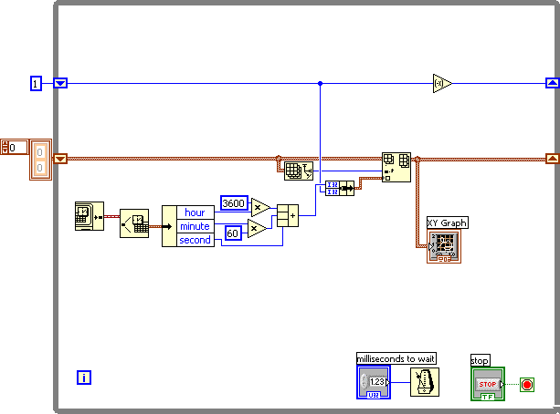Viewport: 560px width, 414px height.
Task: Click the Wait Until Next ms Multiple metronome
Action: click(425, 382)
